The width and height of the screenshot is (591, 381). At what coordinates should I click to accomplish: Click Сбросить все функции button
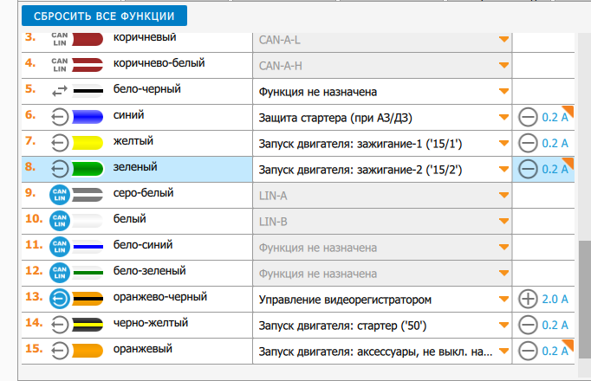coord(105,16)
